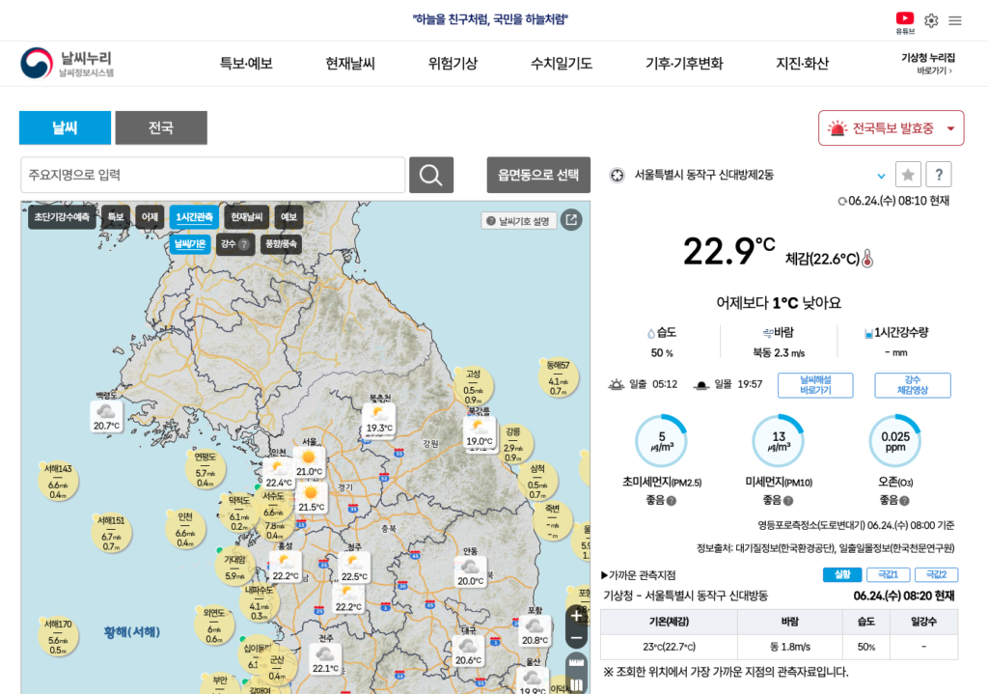Select 극값2 observation tab
Screen dimensions: 988x694
pyautogui.click(x=936, y=575)
